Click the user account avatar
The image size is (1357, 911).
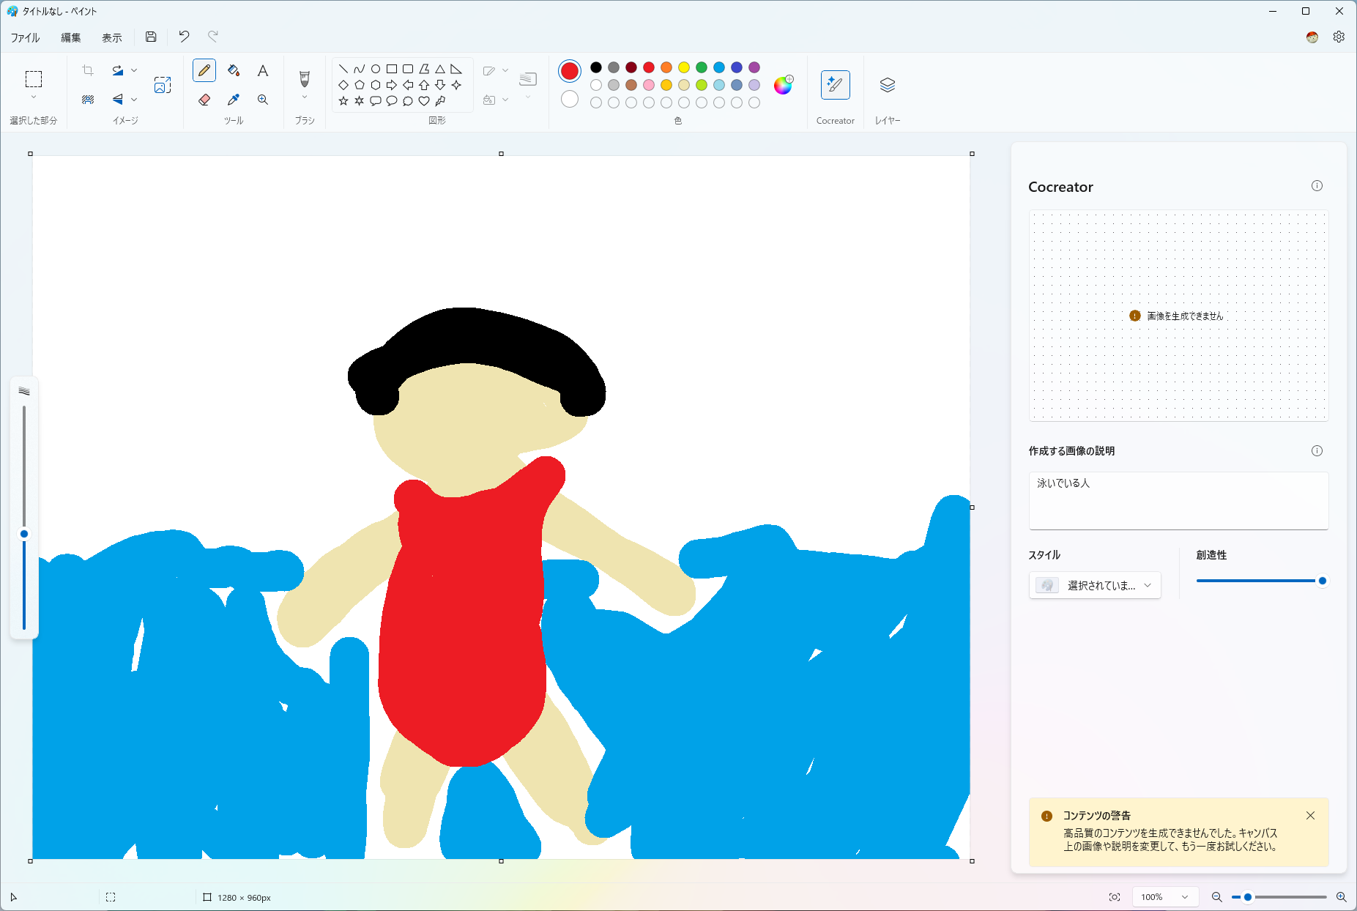[x=1312, y=37]
